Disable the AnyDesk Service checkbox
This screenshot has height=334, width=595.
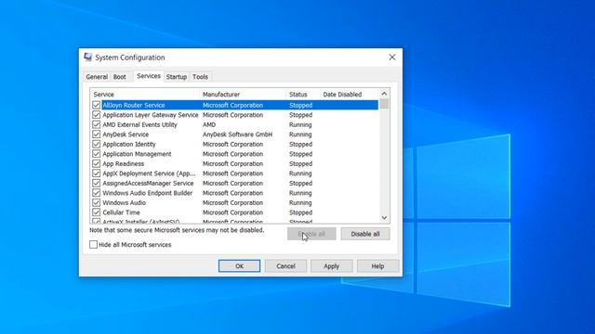tap(96, 135)
